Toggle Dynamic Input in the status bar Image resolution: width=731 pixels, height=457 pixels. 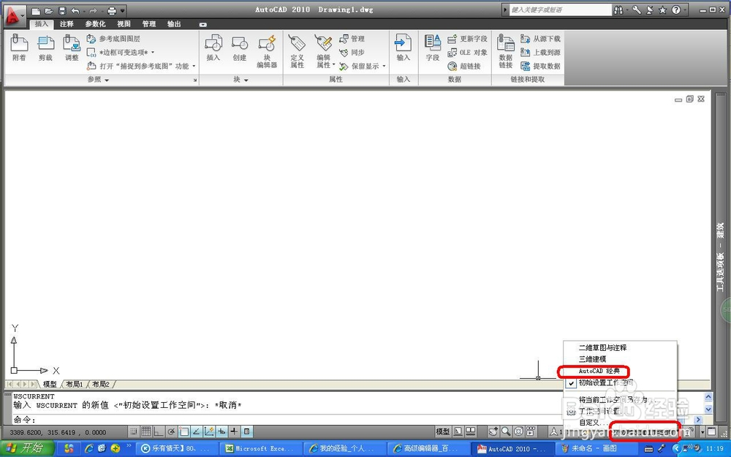(x=221, y=432)
